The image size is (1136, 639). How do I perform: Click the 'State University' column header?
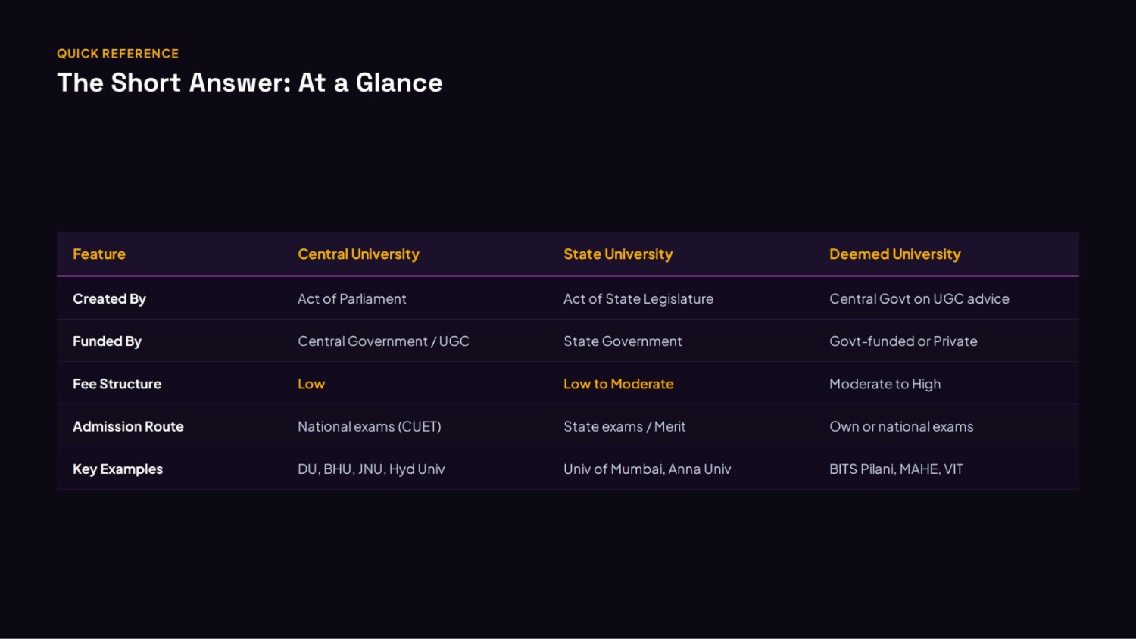click(x=618, y=254)
